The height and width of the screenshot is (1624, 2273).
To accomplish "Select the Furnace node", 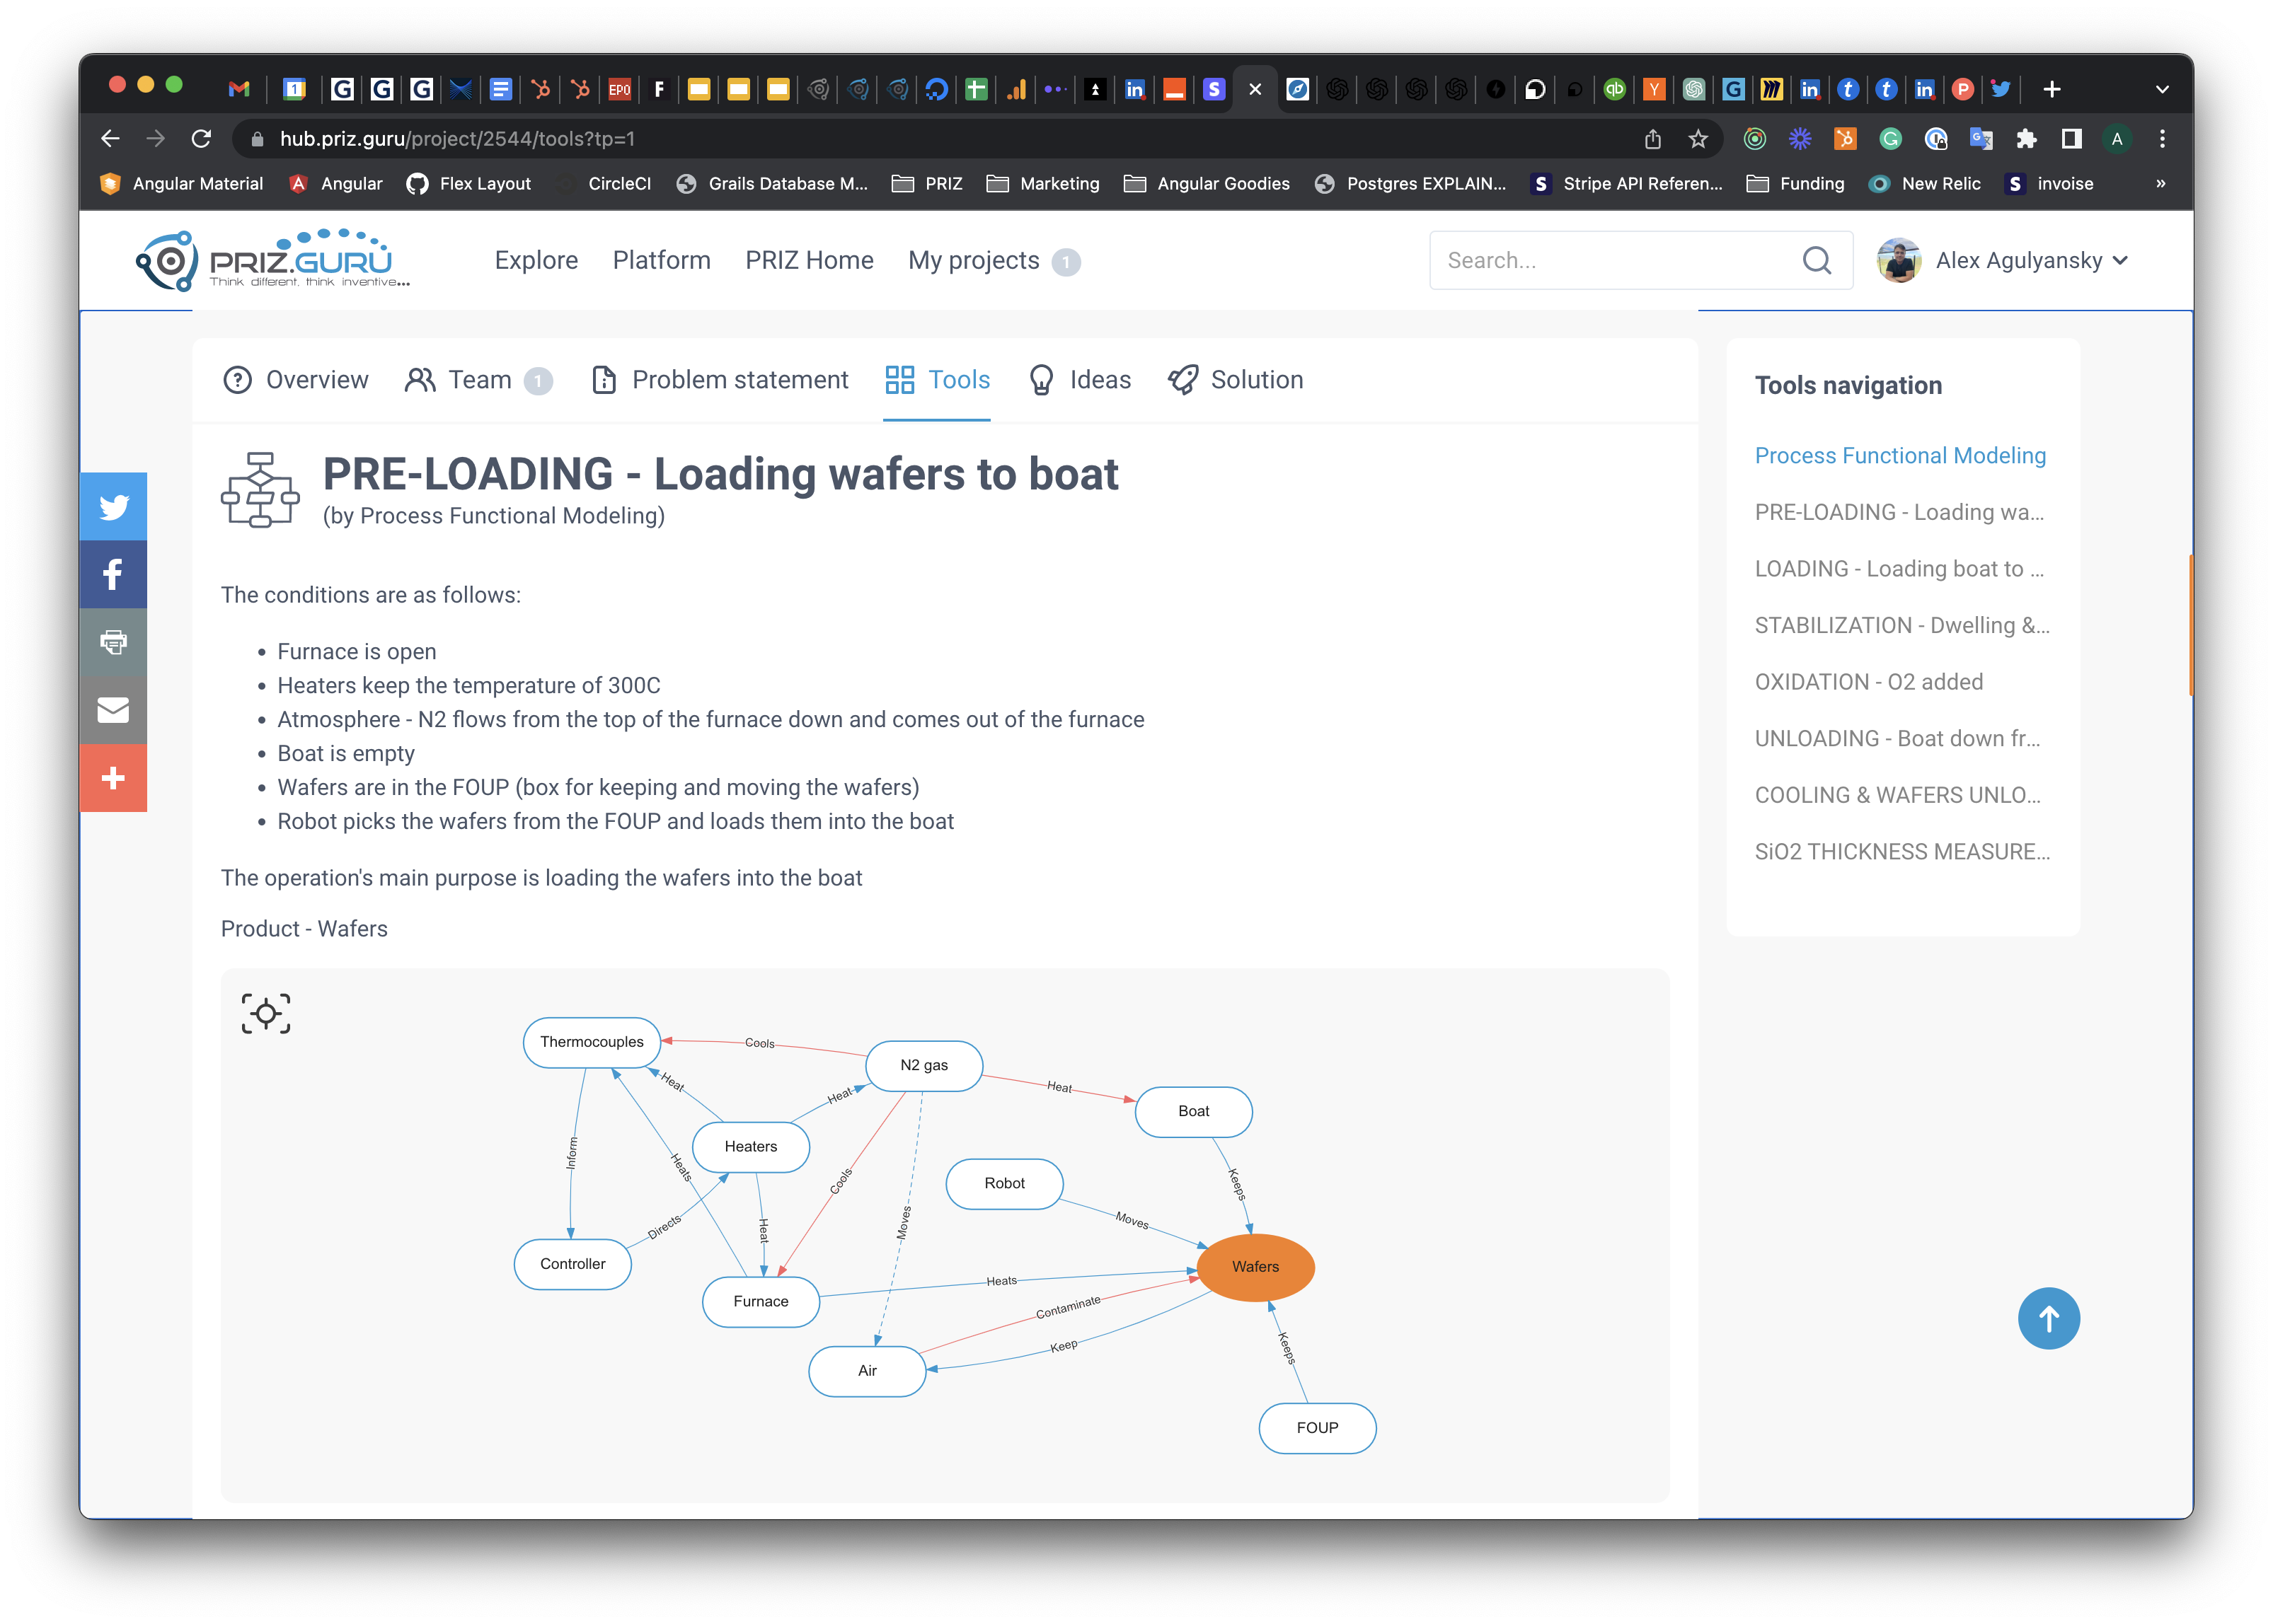I will tap(760, 1301).
